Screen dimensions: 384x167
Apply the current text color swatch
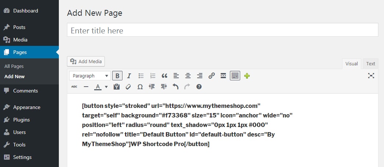coord(98,87)
